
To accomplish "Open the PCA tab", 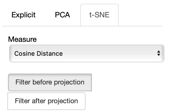I will pyautogui.click(x=62, y=15).
